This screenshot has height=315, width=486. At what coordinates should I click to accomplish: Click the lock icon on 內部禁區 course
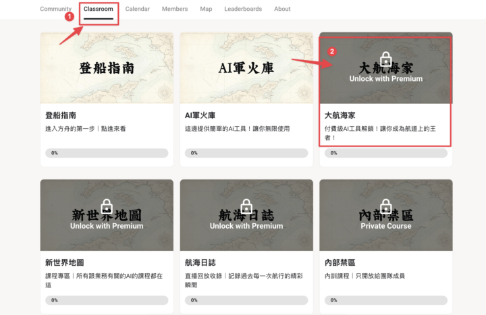pyautogui.click(x=386, y=206)
